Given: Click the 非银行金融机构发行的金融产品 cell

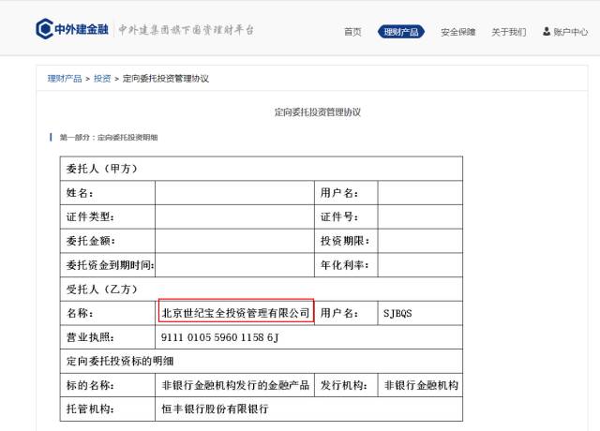Looking at the screenshot, I should tap(234, 385).
